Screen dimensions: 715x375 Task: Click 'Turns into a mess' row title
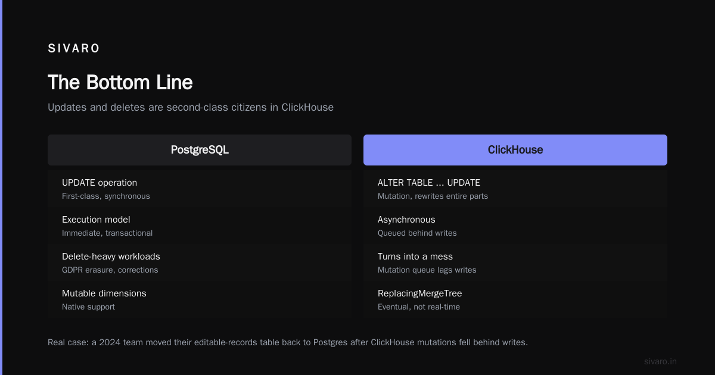click(415, 257)
